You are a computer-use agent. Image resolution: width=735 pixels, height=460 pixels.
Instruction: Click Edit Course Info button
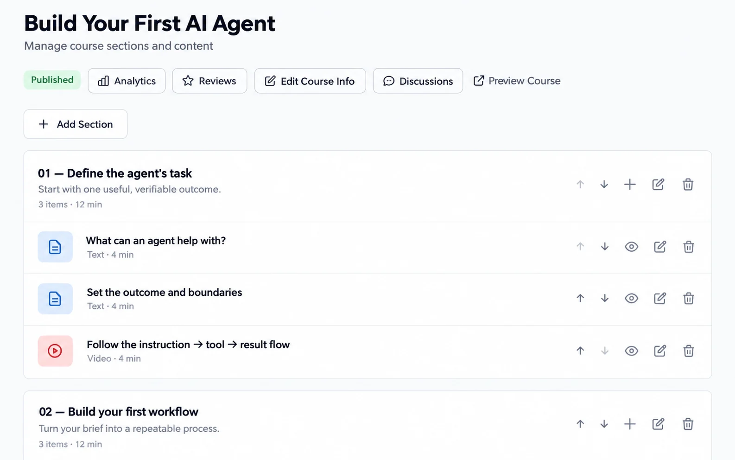pos(310,81)
